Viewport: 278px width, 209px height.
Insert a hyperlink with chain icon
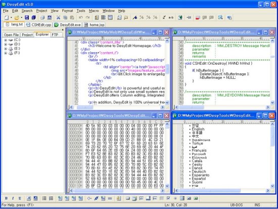click(x=96, y=198)
